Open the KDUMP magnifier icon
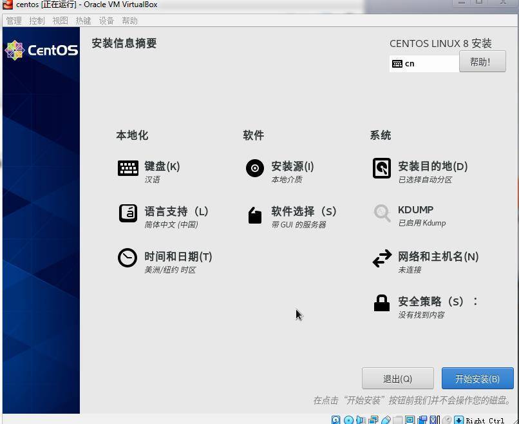The image size is (519, 424). [x=382, y=213]
